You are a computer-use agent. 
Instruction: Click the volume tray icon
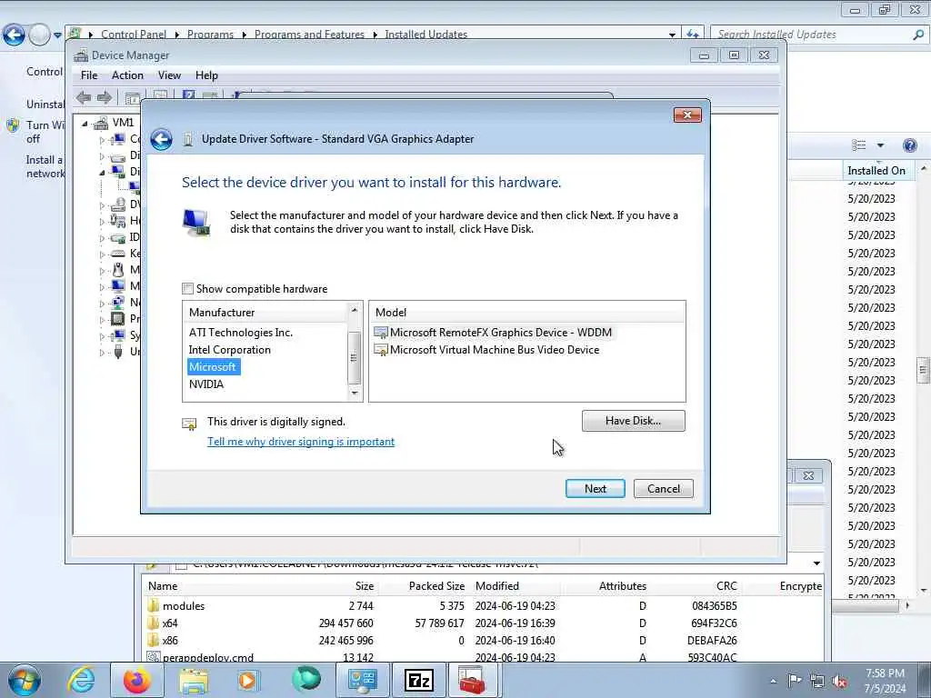coord(839,681)
